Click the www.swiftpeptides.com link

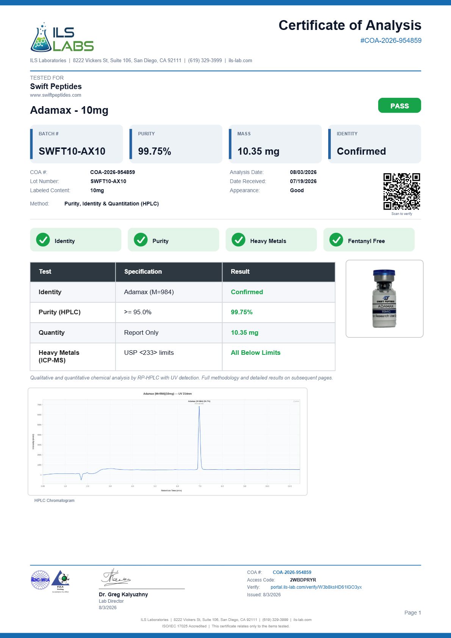click(56, 95)
